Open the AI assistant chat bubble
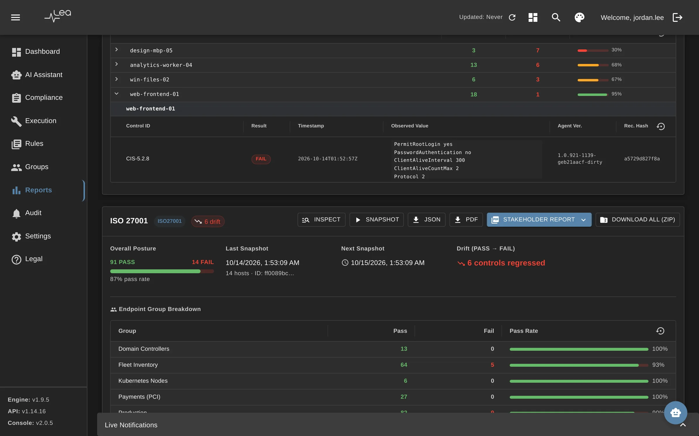699x436 pixels. pos(675,412)
